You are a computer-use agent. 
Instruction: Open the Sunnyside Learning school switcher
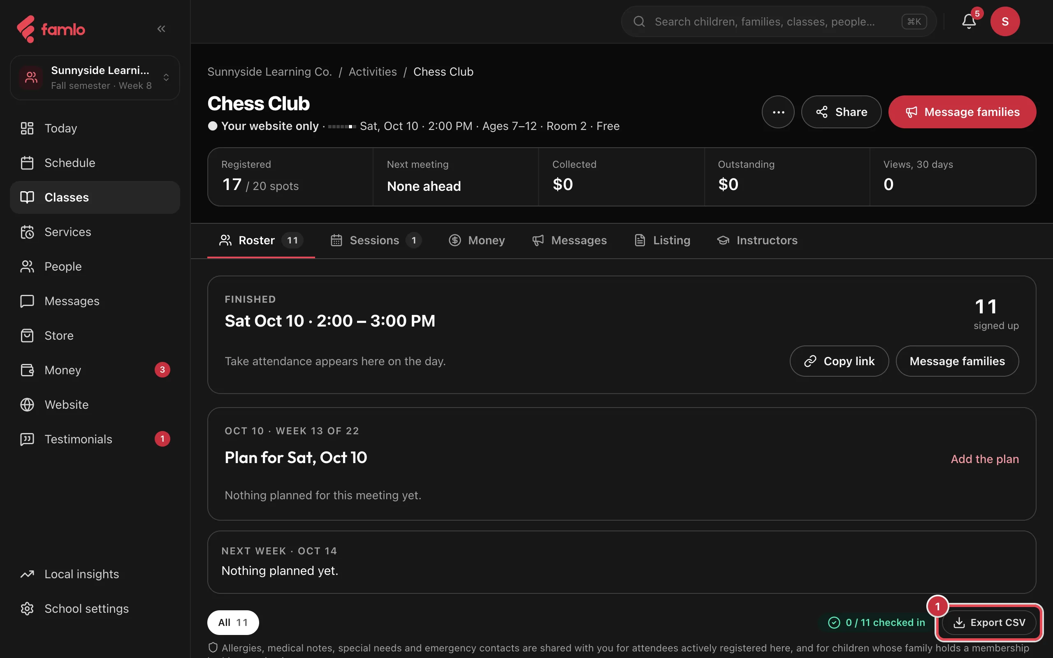point(95,77)
